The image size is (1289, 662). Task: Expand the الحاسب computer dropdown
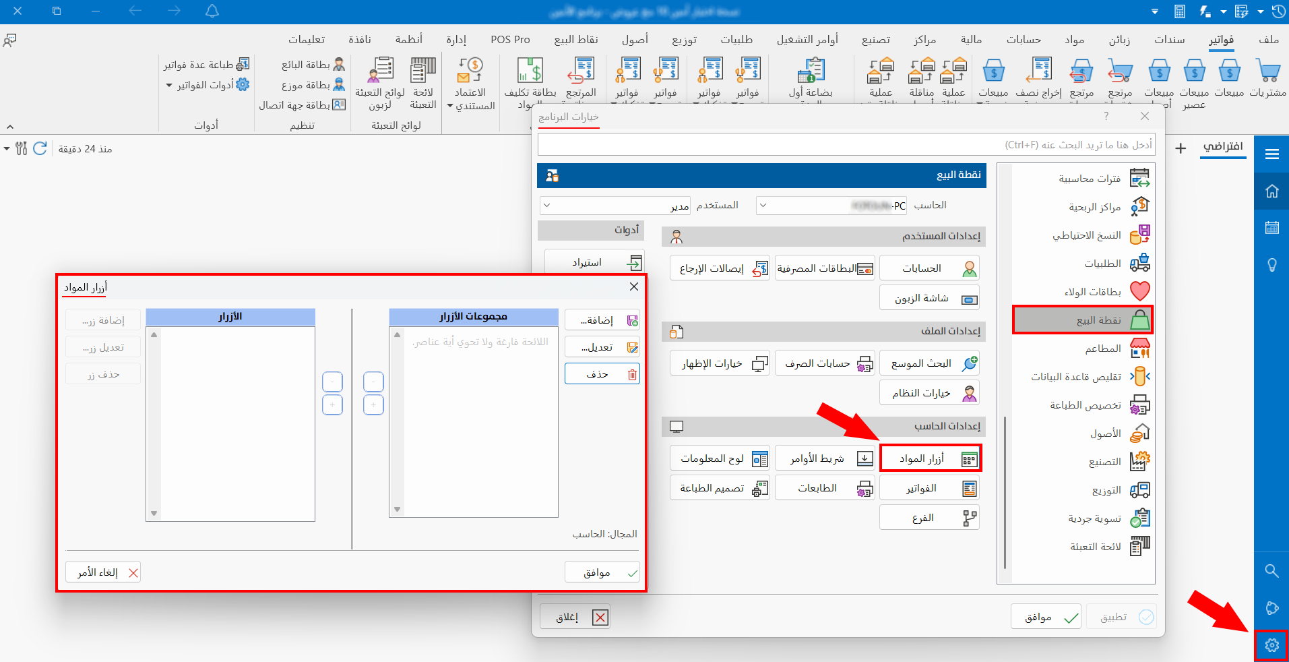(x=762, y=205)
